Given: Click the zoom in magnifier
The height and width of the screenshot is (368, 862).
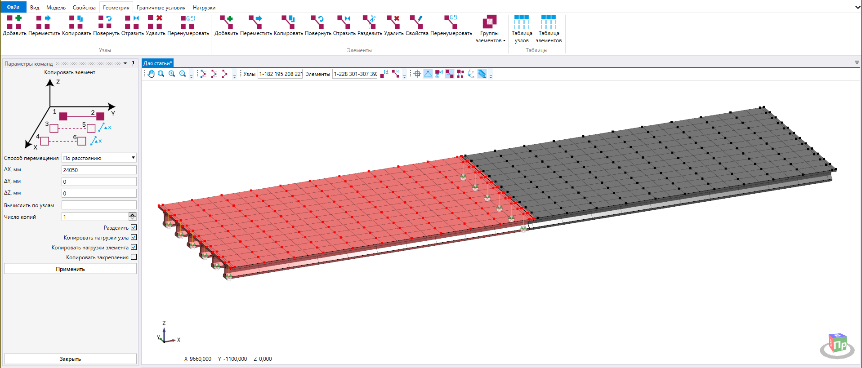Looking at the screenshot, I should tap(172, 74).
